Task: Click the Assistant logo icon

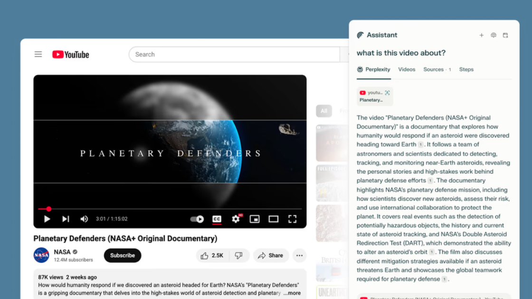Action: pyautogui.click(x=361, y=35)
